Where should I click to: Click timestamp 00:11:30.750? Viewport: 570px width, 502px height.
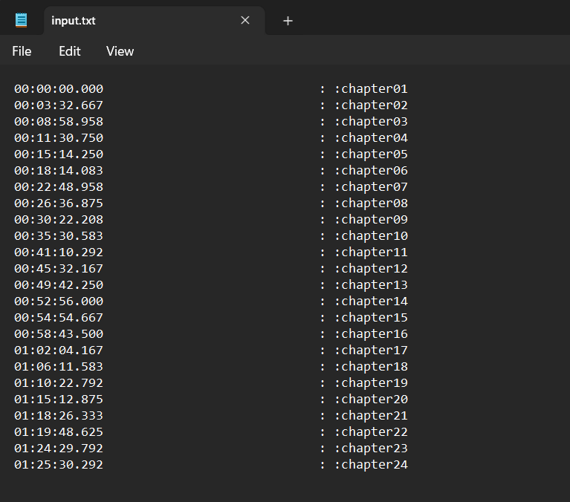point(59,137)
